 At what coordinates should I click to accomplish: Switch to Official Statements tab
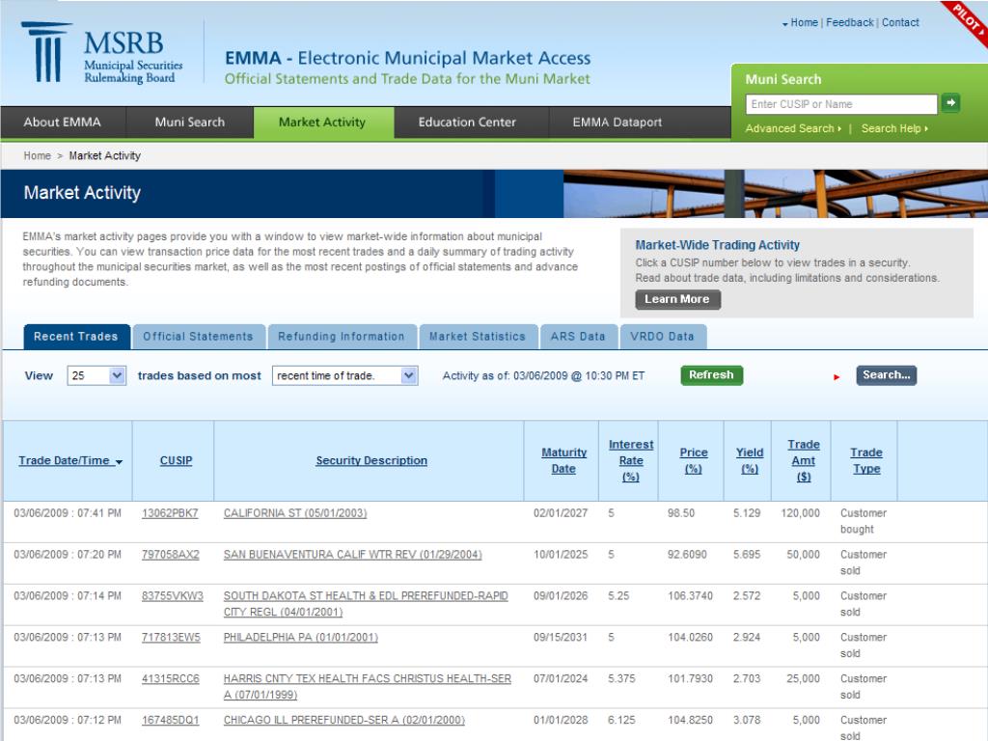(x=198, y=337)
